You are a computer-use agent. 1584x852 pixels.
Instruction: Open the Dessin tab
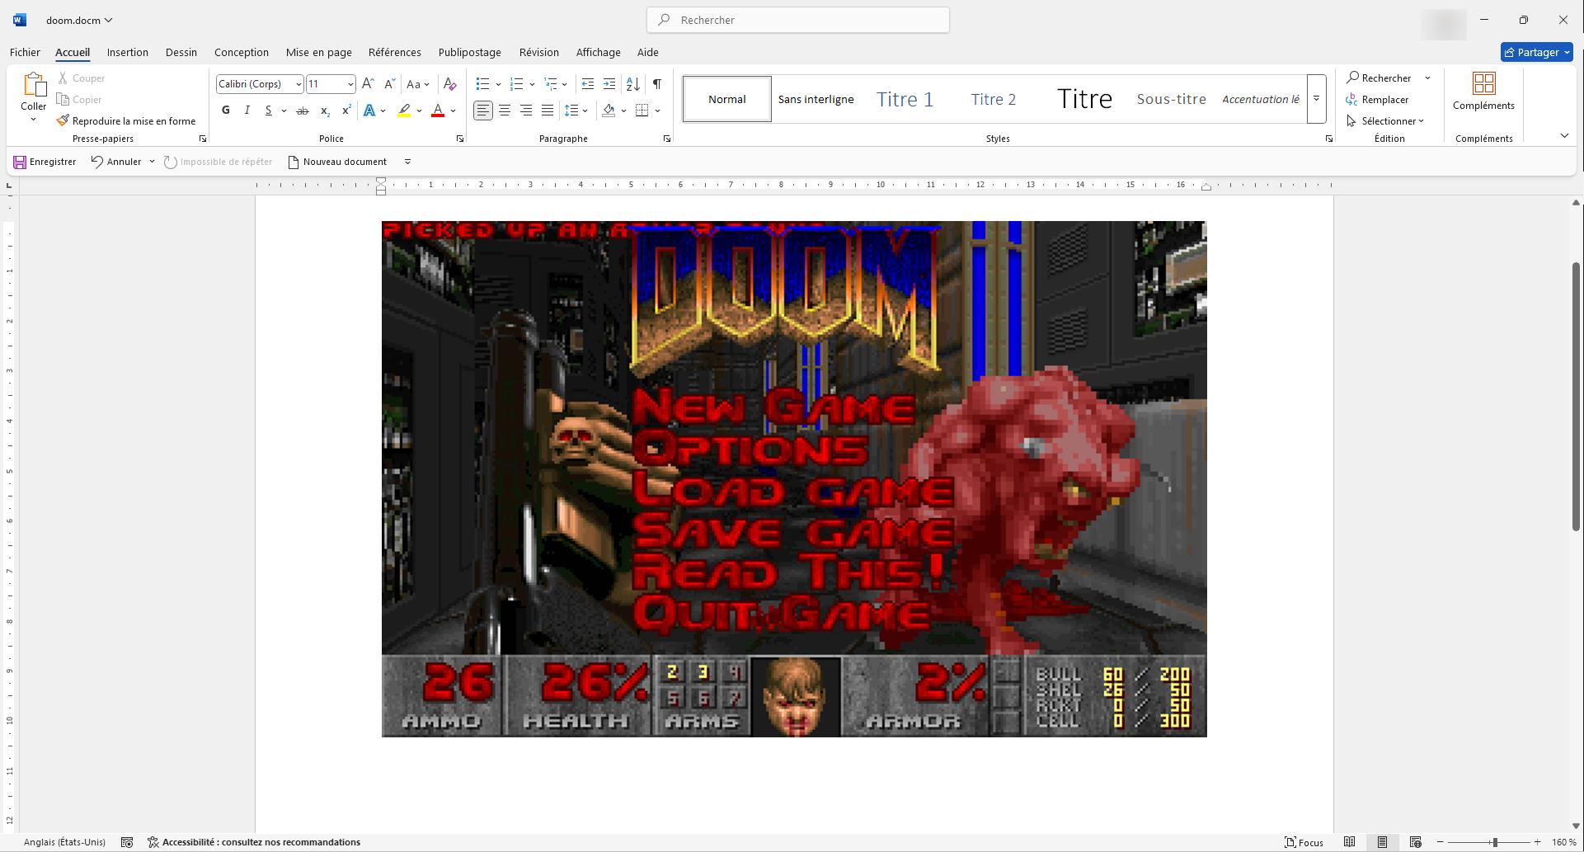181,52
